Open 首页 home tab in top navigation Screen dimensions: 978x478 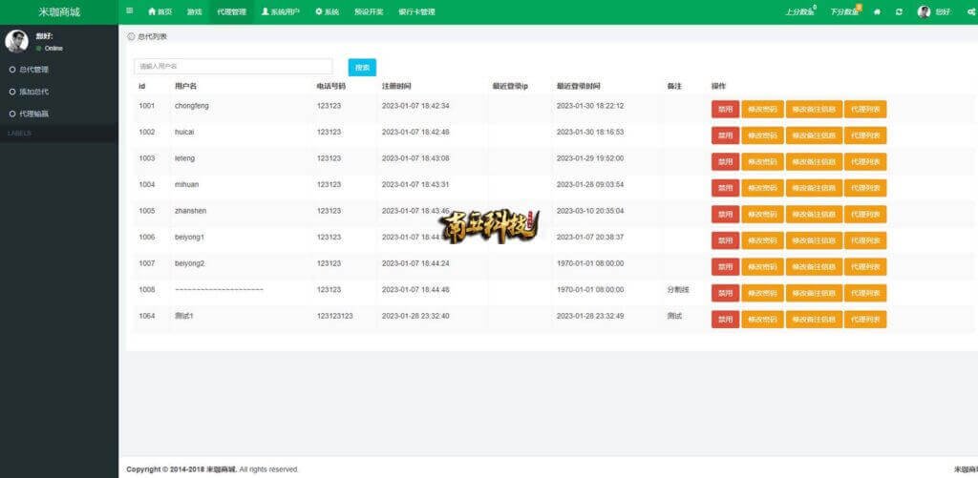[159, 12]
